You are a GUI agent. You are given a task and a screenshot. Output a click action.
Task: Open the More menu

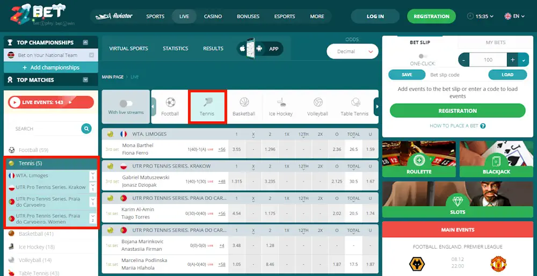point(317,16)
